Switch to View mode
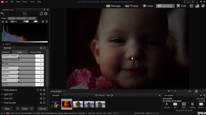This screenshot has height=115, width=206. point(148,6)
